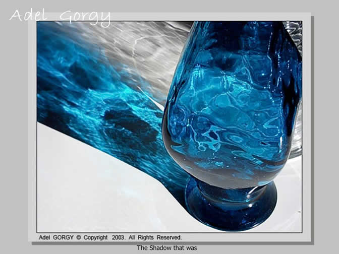The width and height of the screenshot is (339, 254).
Task: Click the word Adel in the title
Action: [x=28, y=15]
